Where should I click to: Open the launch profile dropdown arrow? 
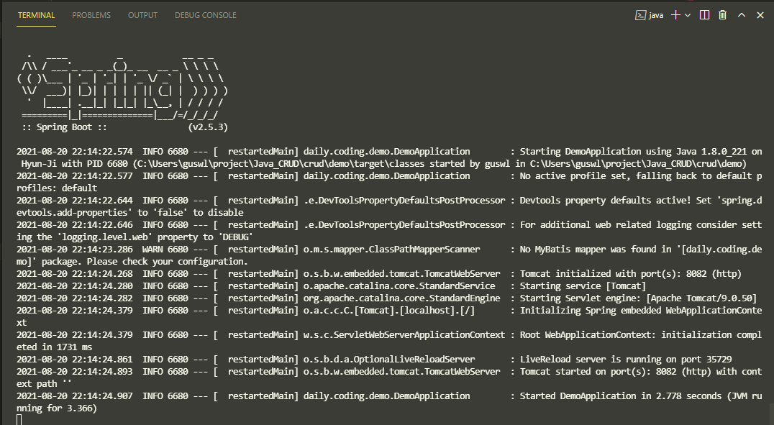coord(688,15)
